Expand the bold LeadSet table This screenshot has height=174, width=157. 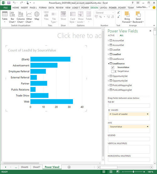coord(108,54)
